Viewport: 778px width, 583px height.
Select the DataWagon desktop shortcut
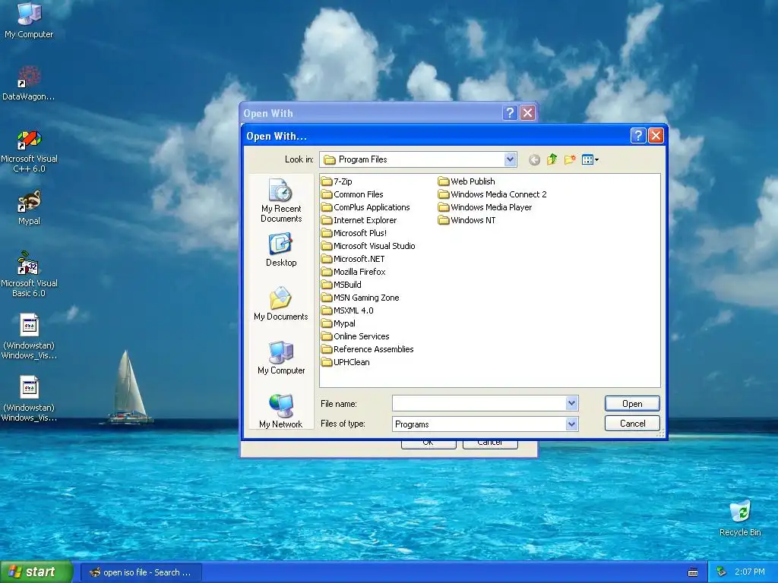(x=29, y=84)
